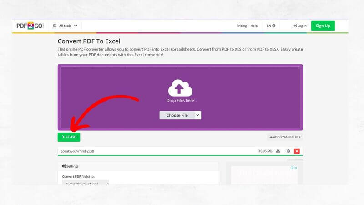Click the Log In link
The image size is (364, 205).
[300, 26]
